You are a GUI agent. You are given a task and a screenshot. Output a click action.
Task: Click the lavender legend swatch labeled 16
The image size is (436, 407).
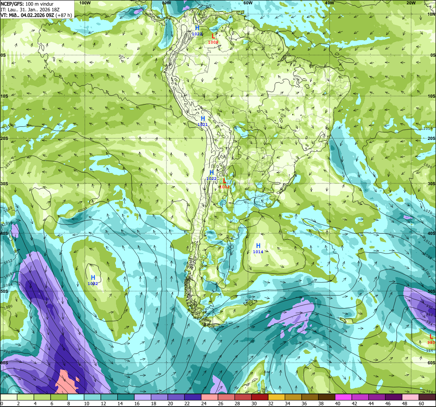point(143,397)
